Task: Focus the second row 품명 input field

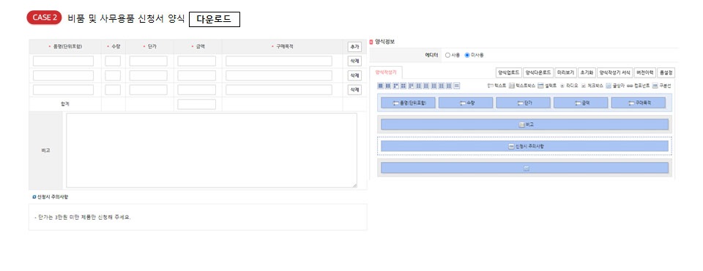Action: click(x=63, y=75)
